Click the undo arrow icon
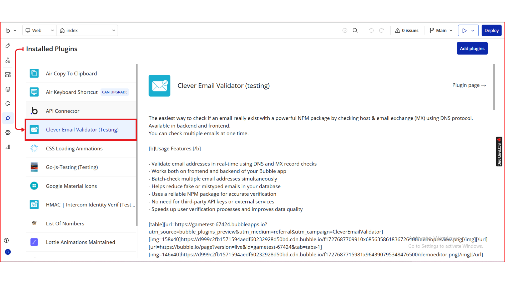505x284 pixels. click(x=371, y=31)
